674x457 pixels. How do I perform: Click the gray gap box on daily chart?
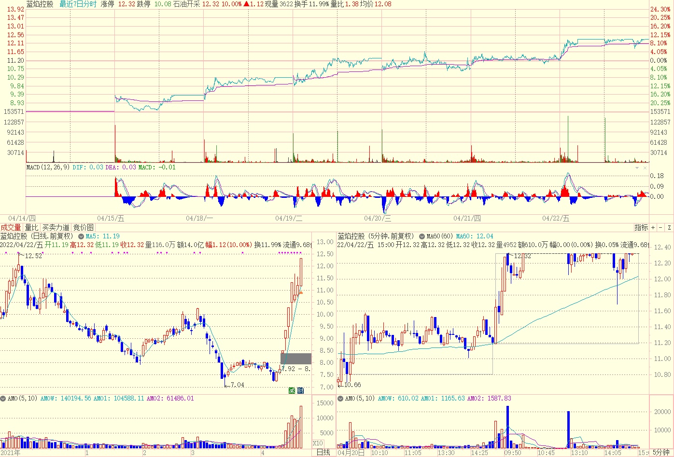click(296, 359)
